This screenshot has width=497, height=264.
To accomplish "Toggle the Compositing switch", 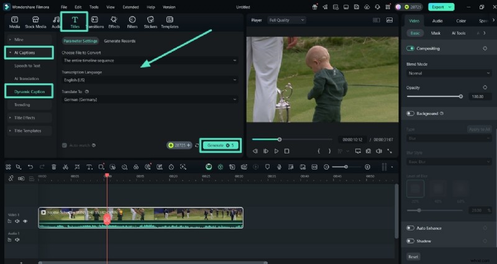I will [x=411, y=48].
